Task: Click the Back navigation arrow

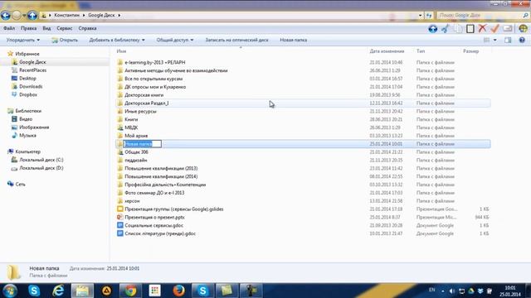Action: [6, 15]
